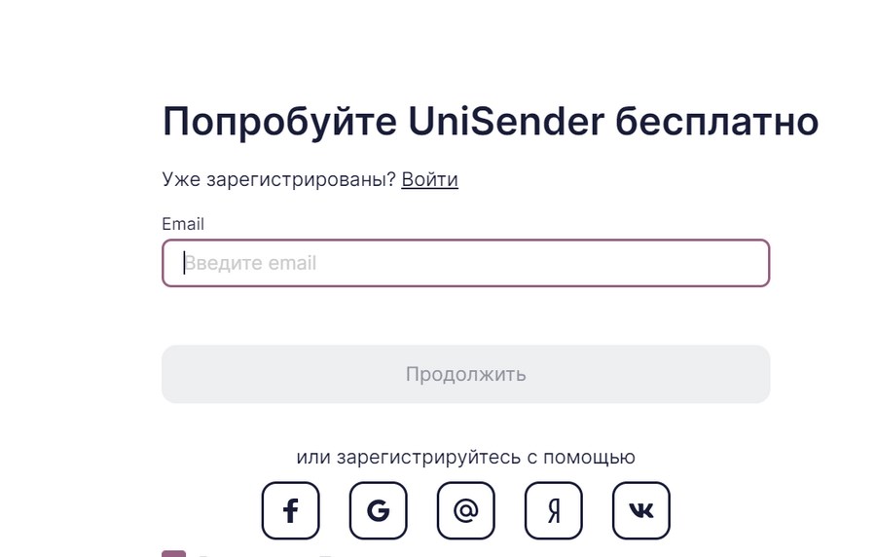Register using the Google icon
Image resolution: width=876 pixels, height=557 pixels.
378,510
